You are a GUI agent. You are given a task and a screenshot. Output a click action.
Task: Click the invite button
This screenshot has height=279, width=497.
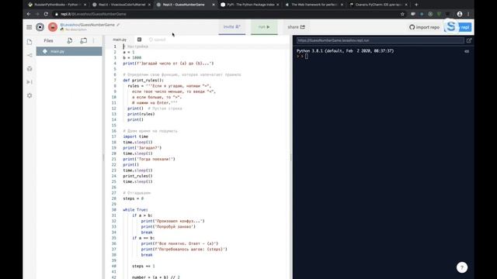tap(232, 27)
